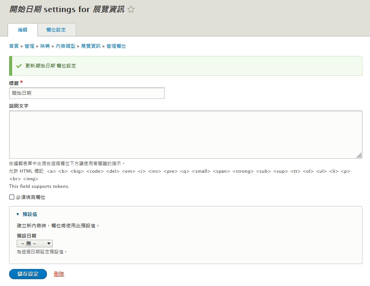Click the star shortcut icon beside the title
Viewport: 370px width, 286px height.
point(131,10)
